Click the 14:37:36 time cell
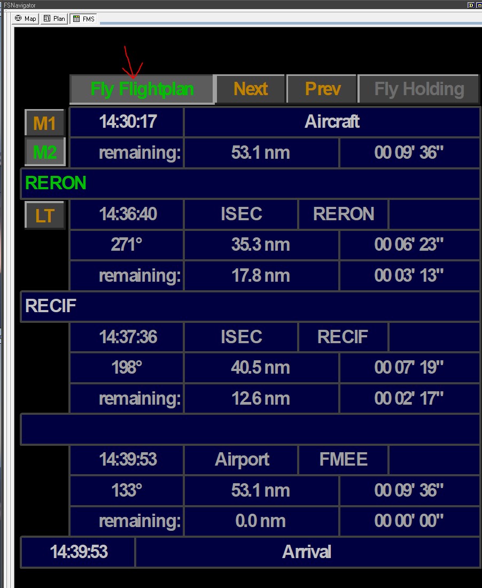The width and height of the screenshot is (482, 588). pyautogui.click(x=127, y=337)
